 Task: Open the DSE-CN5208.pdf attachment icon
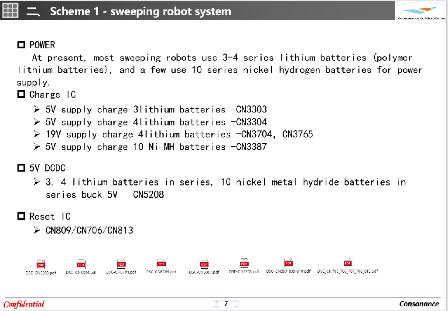[x=244, y=263]
